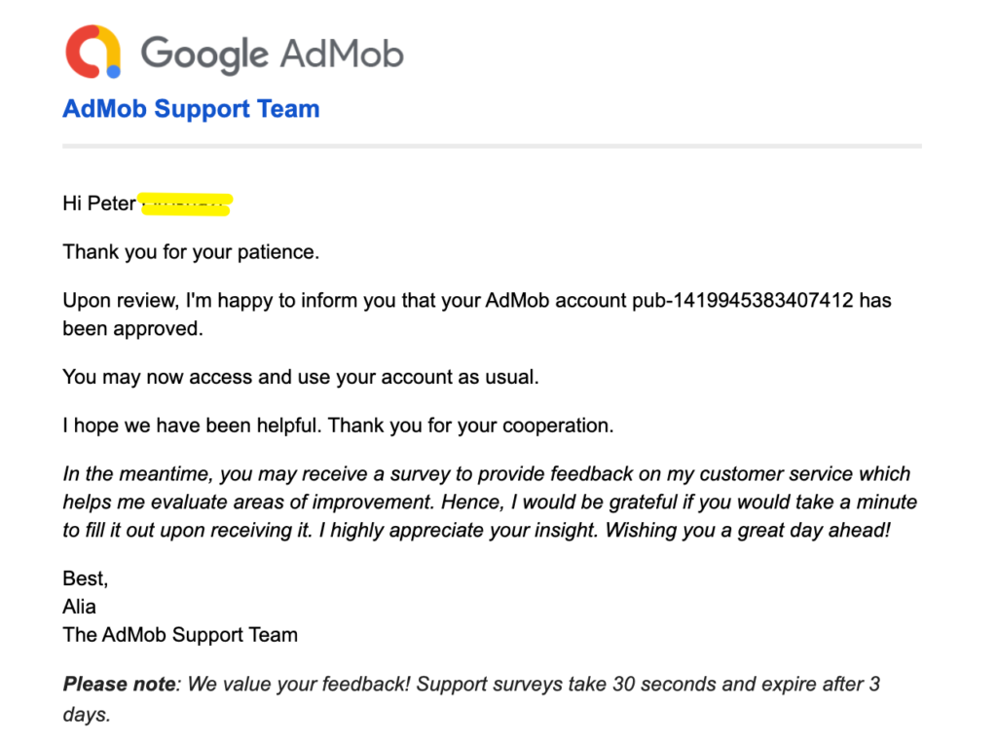Click the Google AdMob wordmark text
997x744 pixels.
coord(272,55)
